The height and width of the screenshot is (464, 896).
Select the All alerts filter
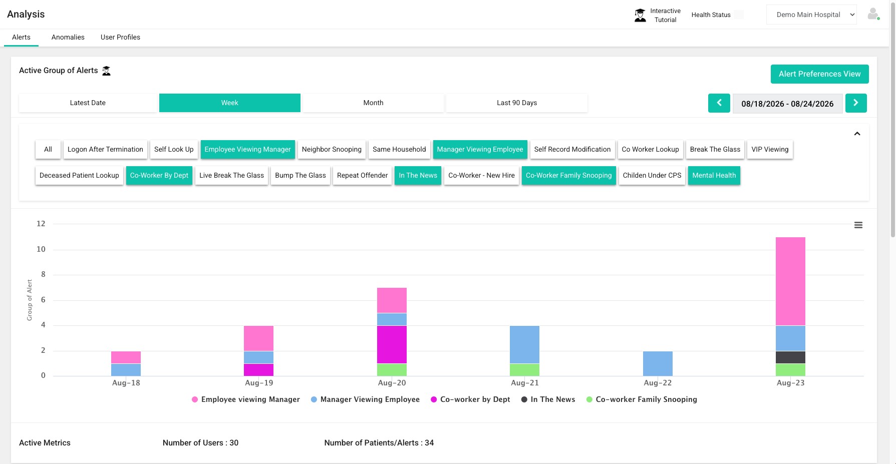click(48, 149)
